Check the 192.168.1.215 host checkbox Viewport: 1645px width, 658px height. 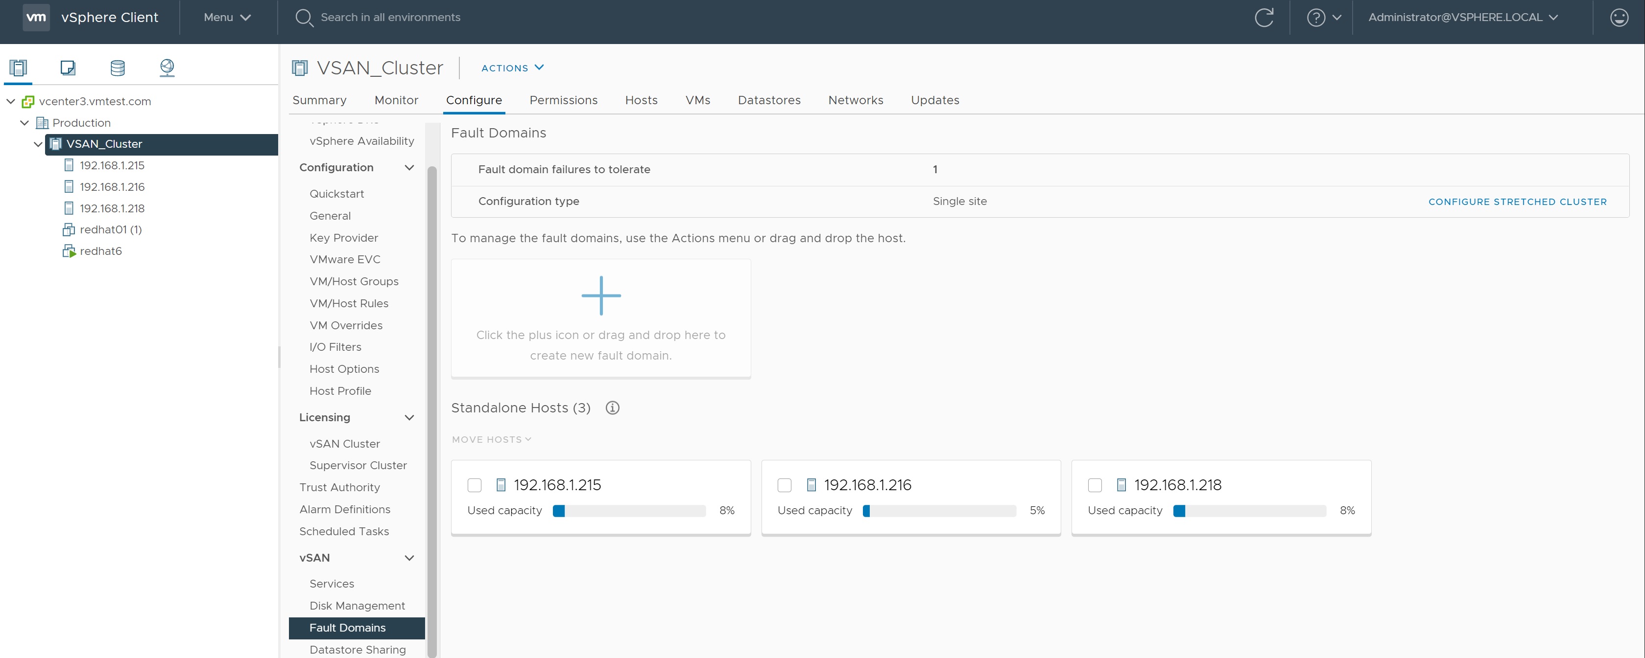(475, 486)
